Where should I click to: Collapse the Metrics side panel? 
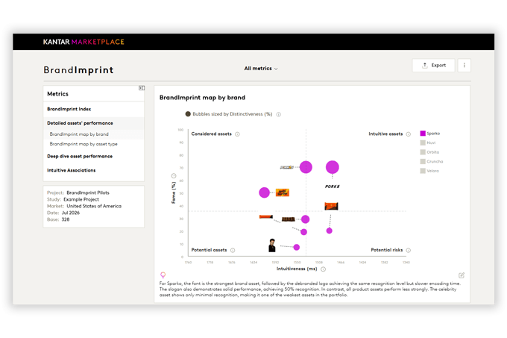tap(142, 88)
